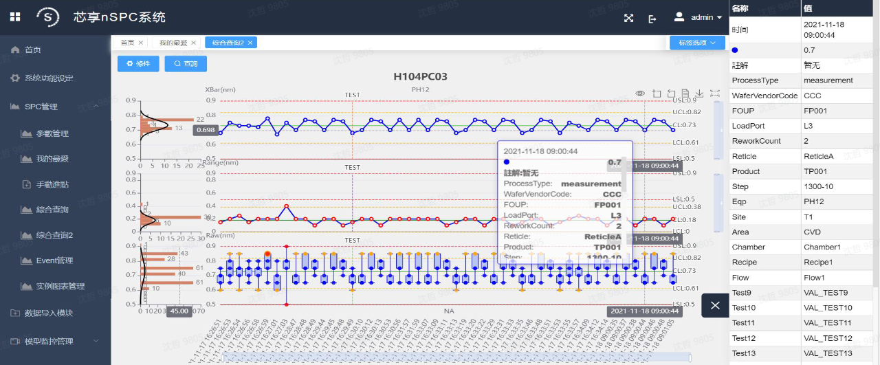The width and height of the screenshot is (880, 365).
Task: Click the gear icon beside 系统功能设定
Action: tap(15, 78)
